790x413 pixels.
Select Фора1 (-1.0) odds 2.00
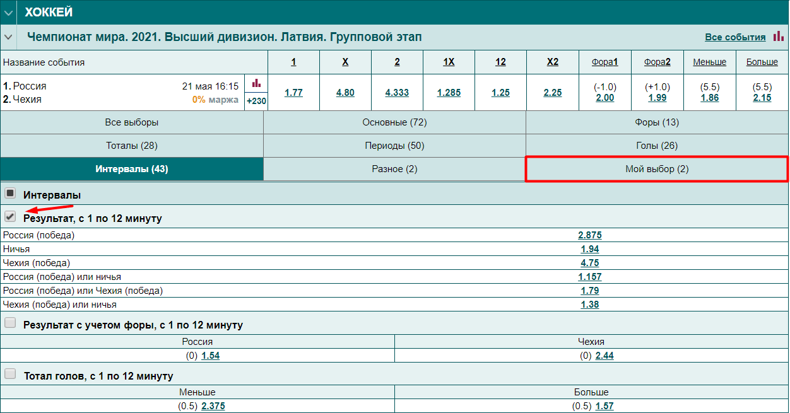[x=604, y=98]
